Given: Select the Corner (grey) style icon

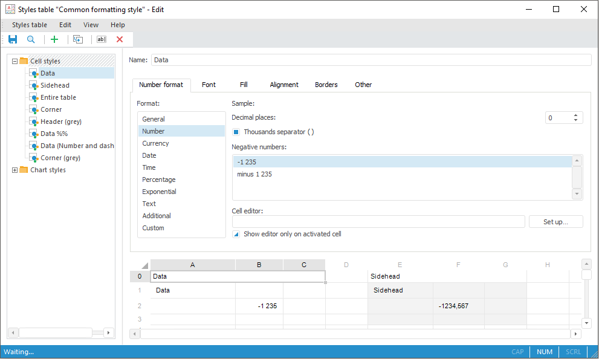Looking at the screenshot, I should tap(35, 158).
